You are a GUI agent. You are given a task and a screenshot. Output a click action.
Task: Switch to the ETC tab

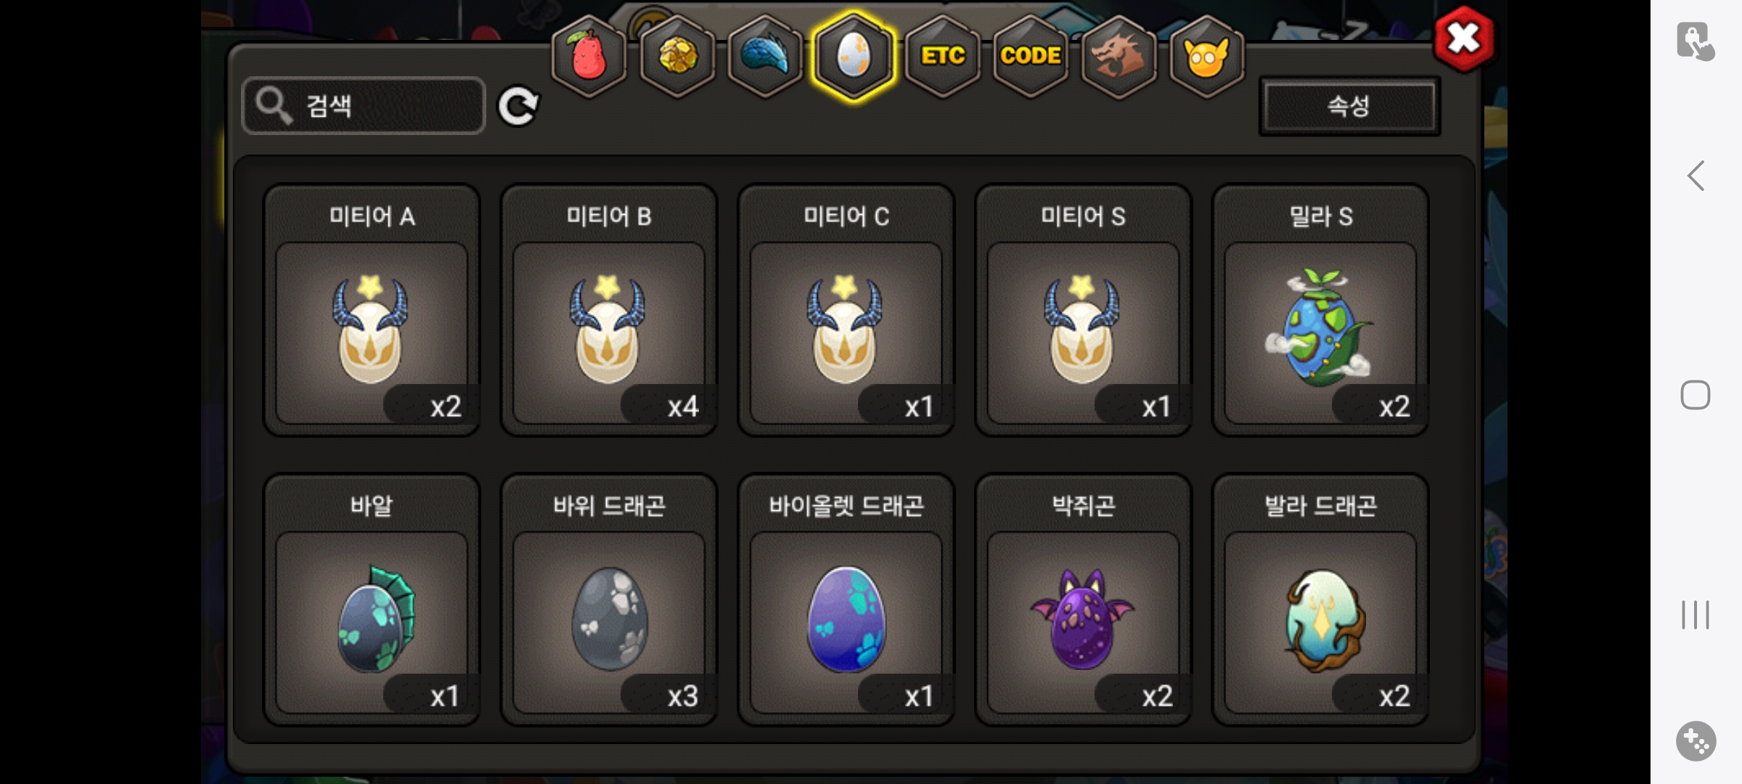coord(942,56)
